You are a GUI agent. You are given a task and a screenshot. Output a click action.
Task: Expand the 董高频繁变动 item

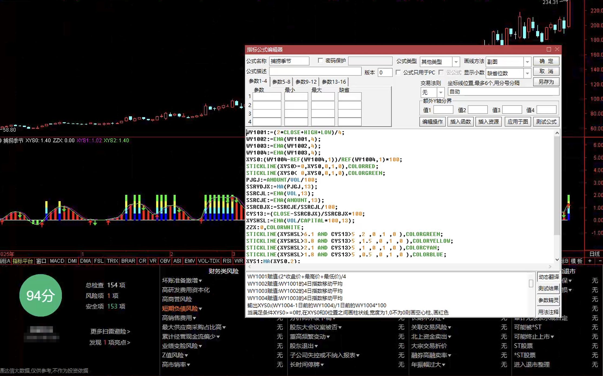[328, 337]
